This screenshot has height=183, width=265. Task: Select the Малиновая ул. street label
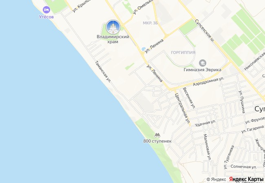click(207, 147)
